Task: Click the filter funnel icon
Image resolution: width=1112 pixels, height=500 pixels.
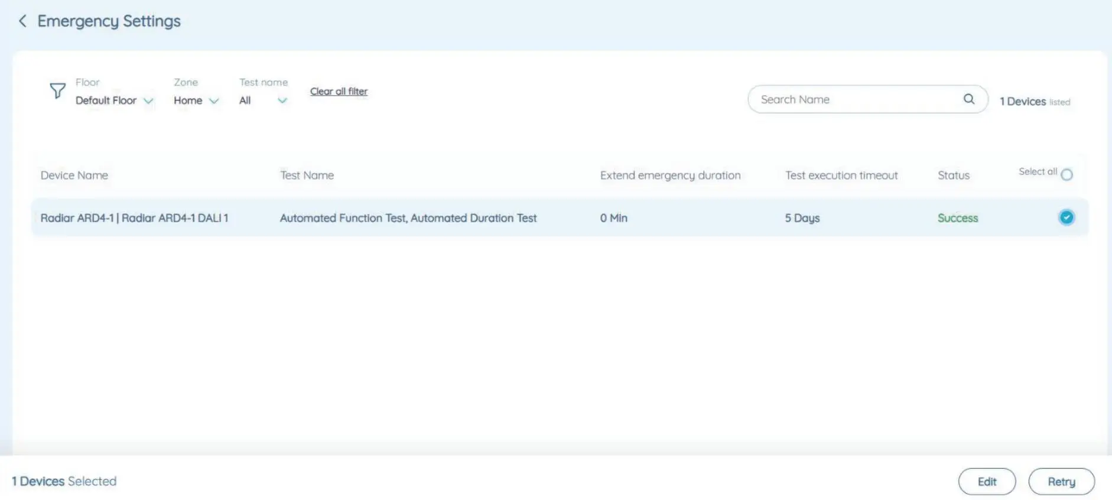Action: tap(57, 90)
